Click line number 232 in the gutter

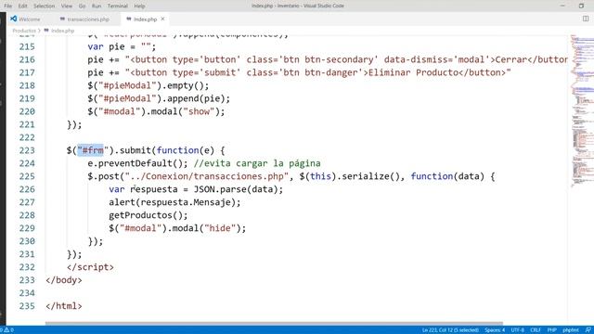(x=27, y=267)
